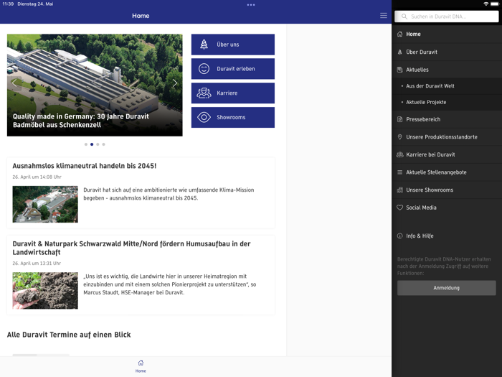Open Aktuelle Projekte submenu item

point(447,102)
